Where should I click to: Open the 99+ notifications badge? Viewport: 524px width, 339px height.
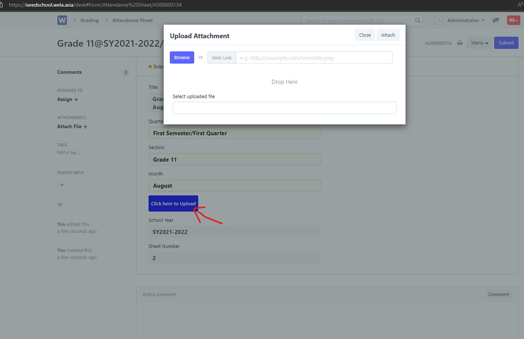coord(513,20)
